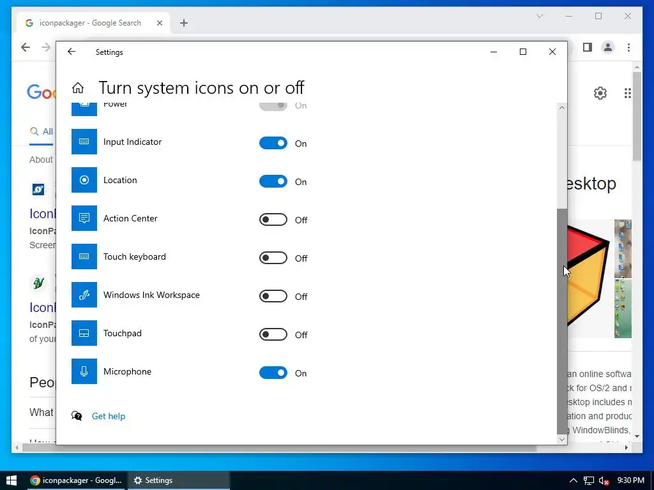Open the Windows Start menu

11,480
